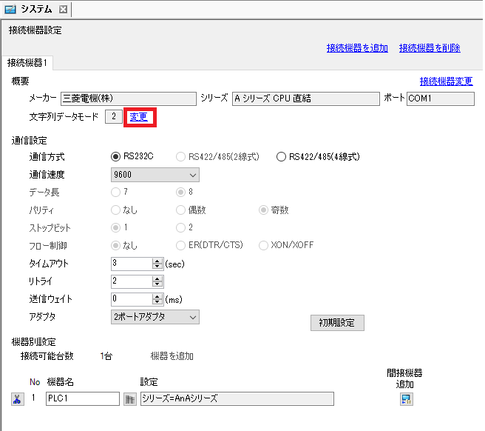This screenshot has width=485, height=431.
Task: Increase the タイムアウト value
Action: pyautogui.click(x=157, y=261)
